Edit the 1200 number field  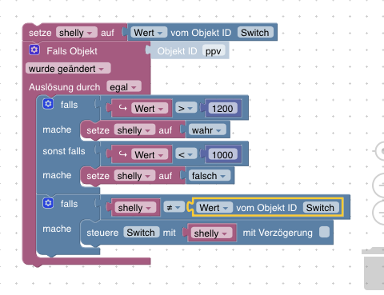click(x=222, y=109)
